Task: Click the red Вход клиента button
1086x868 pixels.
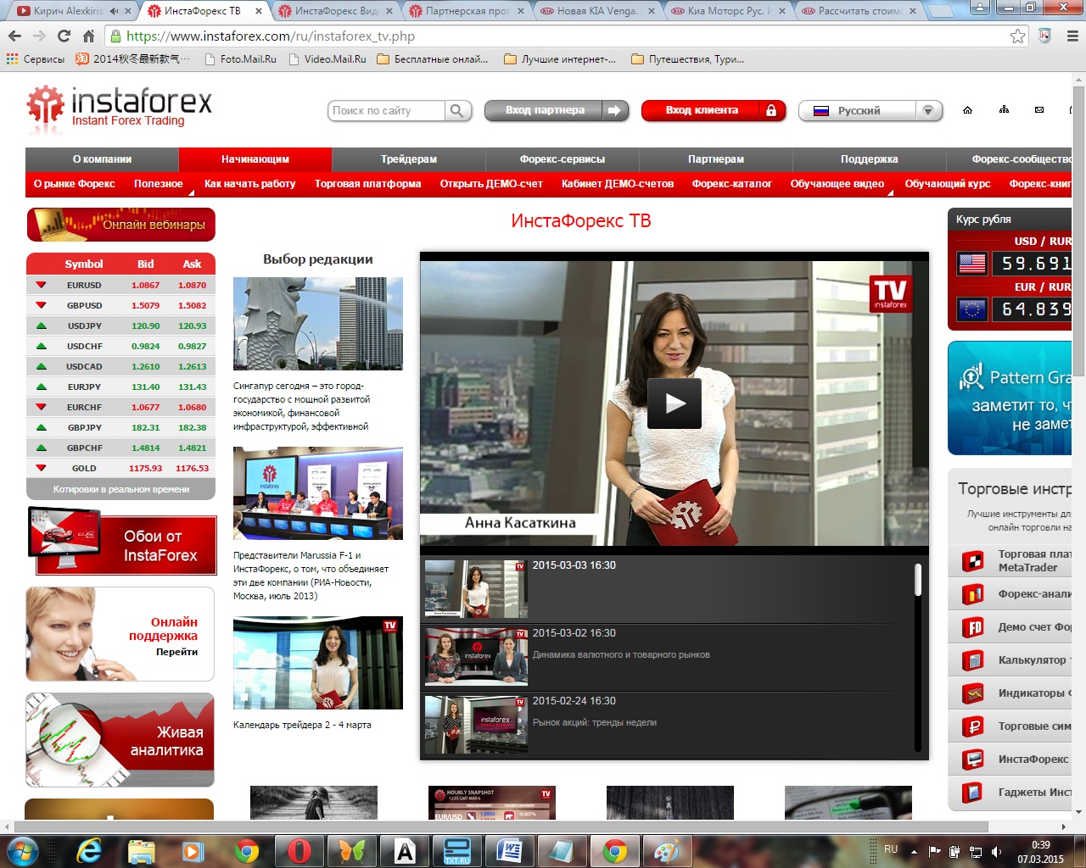Action: [x=713, y=111]
